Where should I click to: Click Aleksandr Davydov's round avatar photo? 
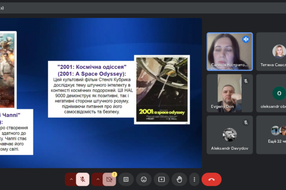point(230,135)
